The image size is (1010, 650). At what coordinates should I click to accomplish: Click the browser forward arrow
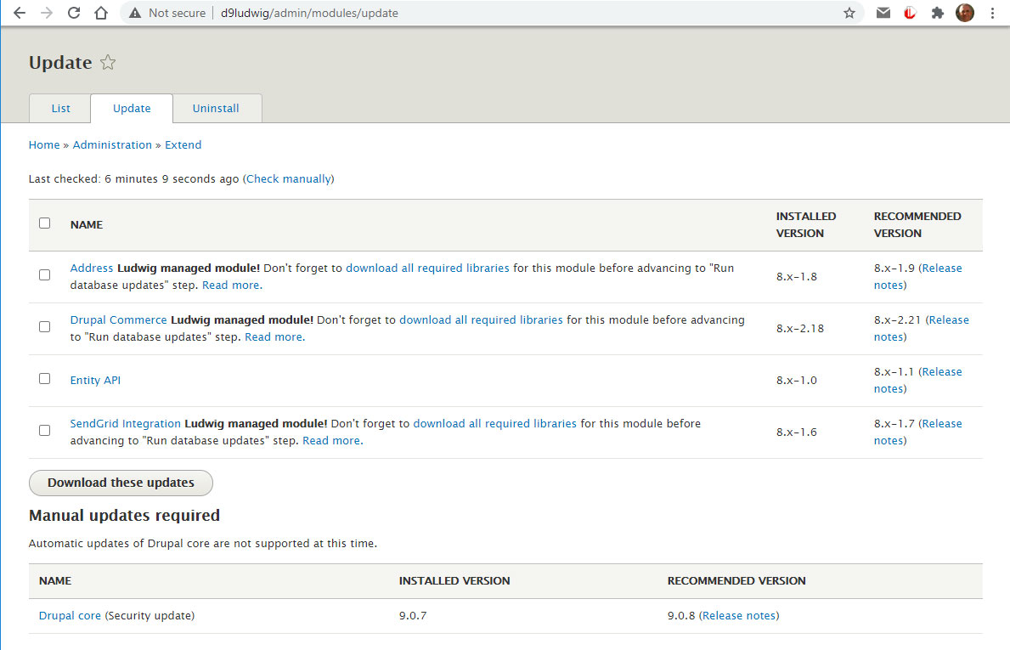click(x=47, y=13)
